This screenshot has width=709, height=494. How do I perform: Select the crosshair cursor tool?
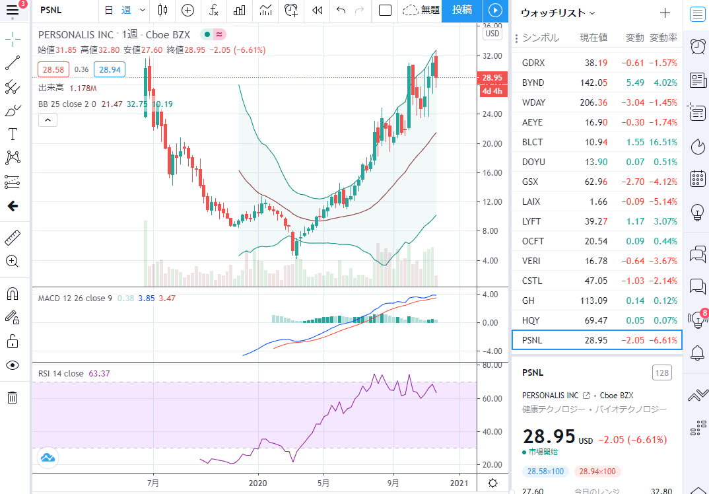coord(13,40)
